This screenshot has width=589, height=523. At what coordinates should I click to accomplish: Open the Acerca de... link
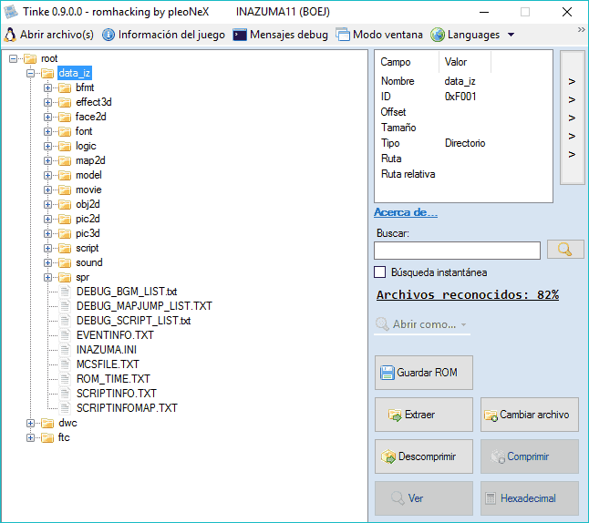click(x=406, y=212)
